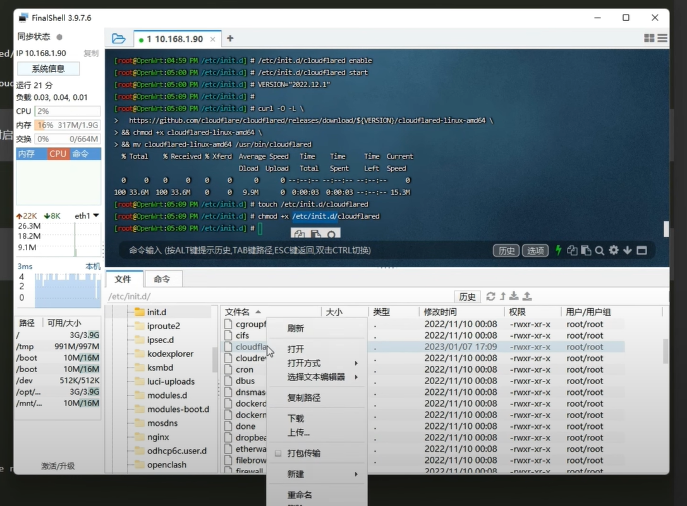Open terminal settings gear icon
This screenshot has width=687, height=506.
pos(613,250)
